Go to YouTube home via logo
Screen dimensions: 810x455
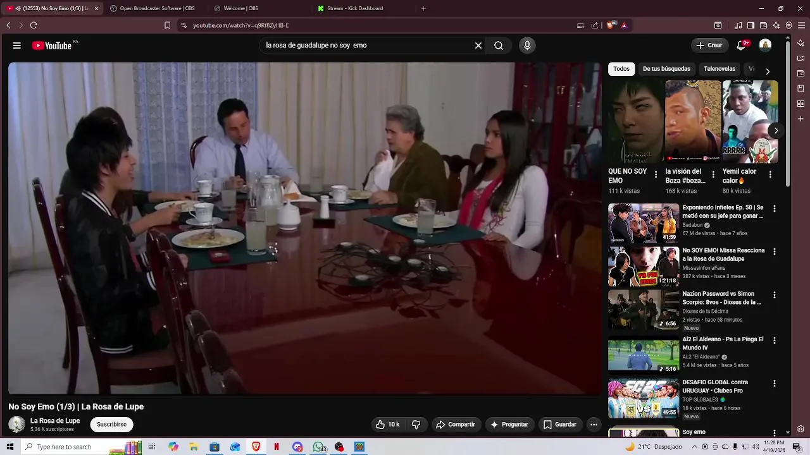(x=52, y=45)
